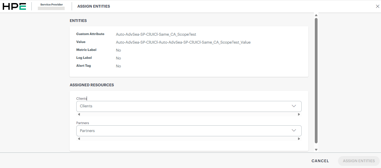381x168 pixels.
Task: Open the Partners dropdown
Action: point(189,131)
